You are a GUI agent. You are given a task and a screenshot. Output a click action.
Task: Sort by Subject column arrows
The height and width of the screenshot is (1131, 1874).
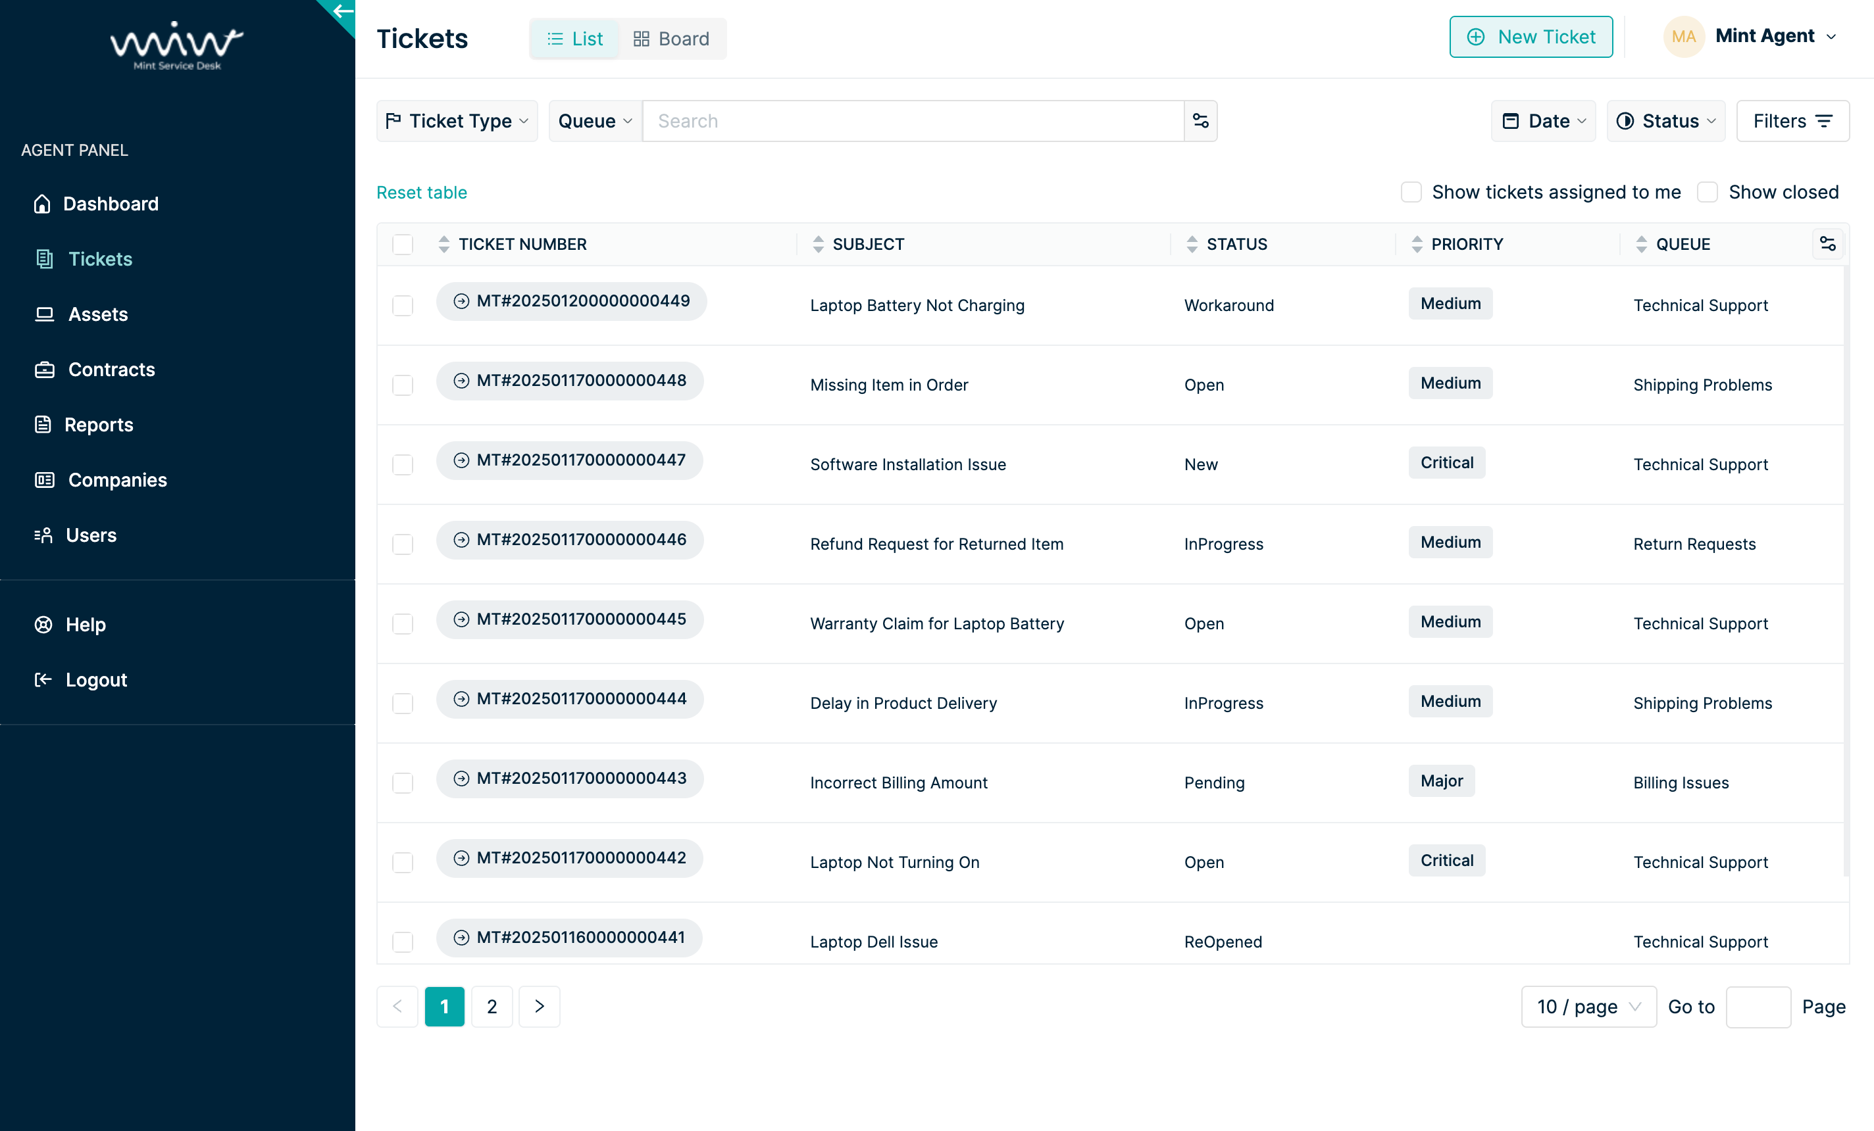(819, 244)
